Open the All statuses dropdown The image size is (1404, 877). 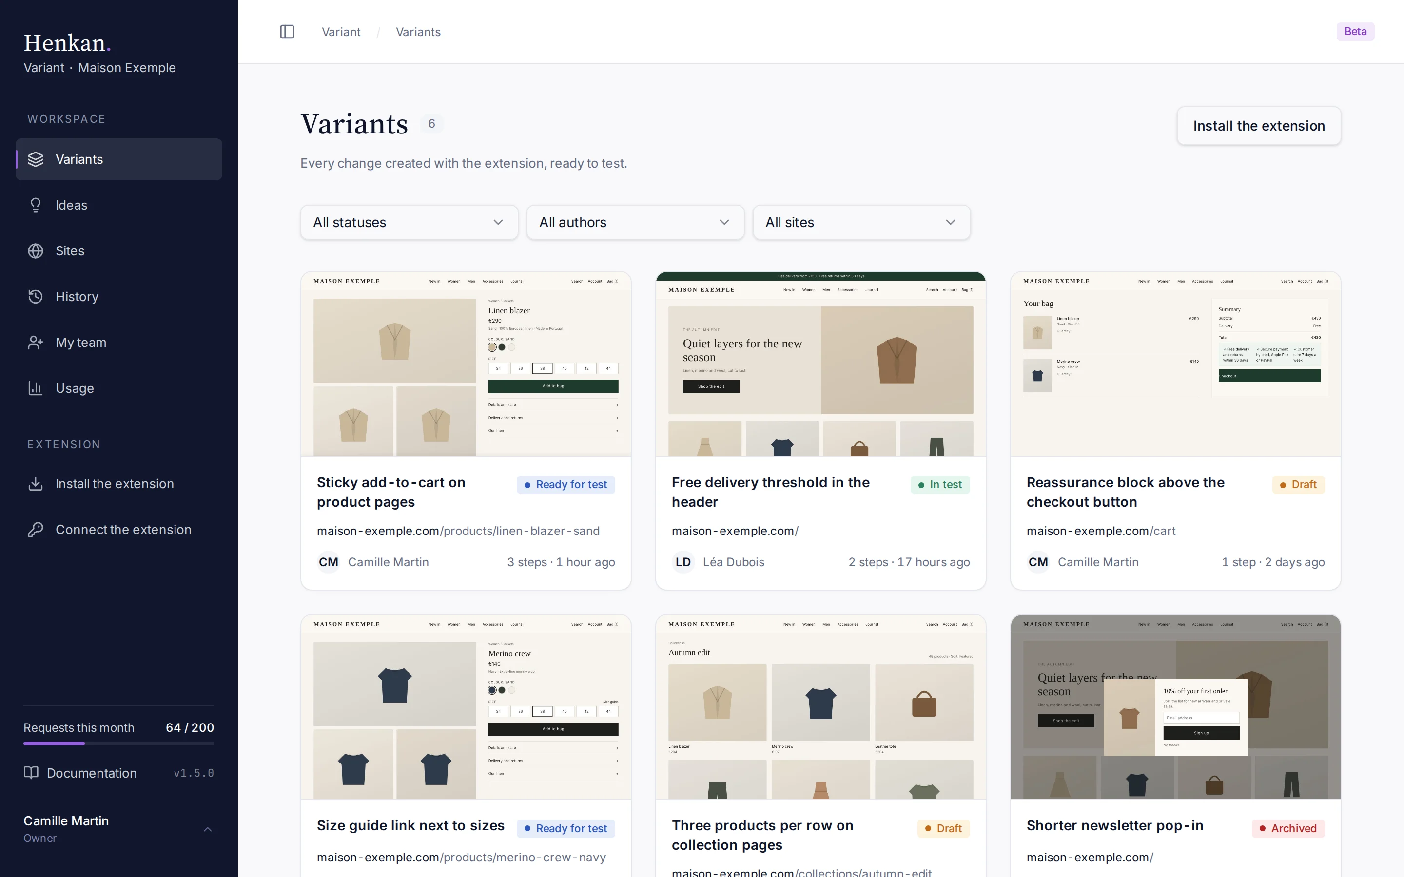[x=409, y=222]
